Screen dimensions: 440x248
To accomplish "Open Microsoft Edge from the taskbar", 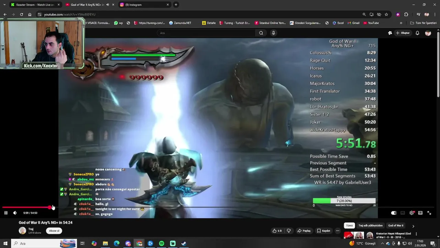I will 117,244.
